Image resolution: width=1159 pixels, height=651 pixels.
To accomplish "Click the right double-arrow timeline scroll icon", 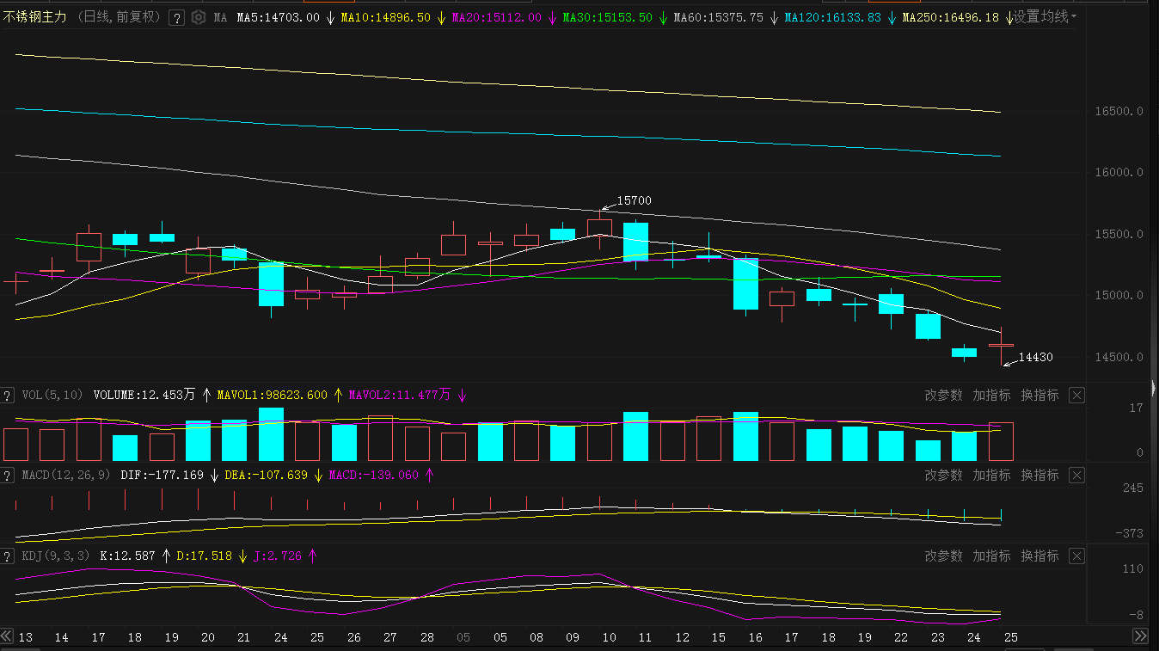I will pyautogui.click(x=1140, y=636).
